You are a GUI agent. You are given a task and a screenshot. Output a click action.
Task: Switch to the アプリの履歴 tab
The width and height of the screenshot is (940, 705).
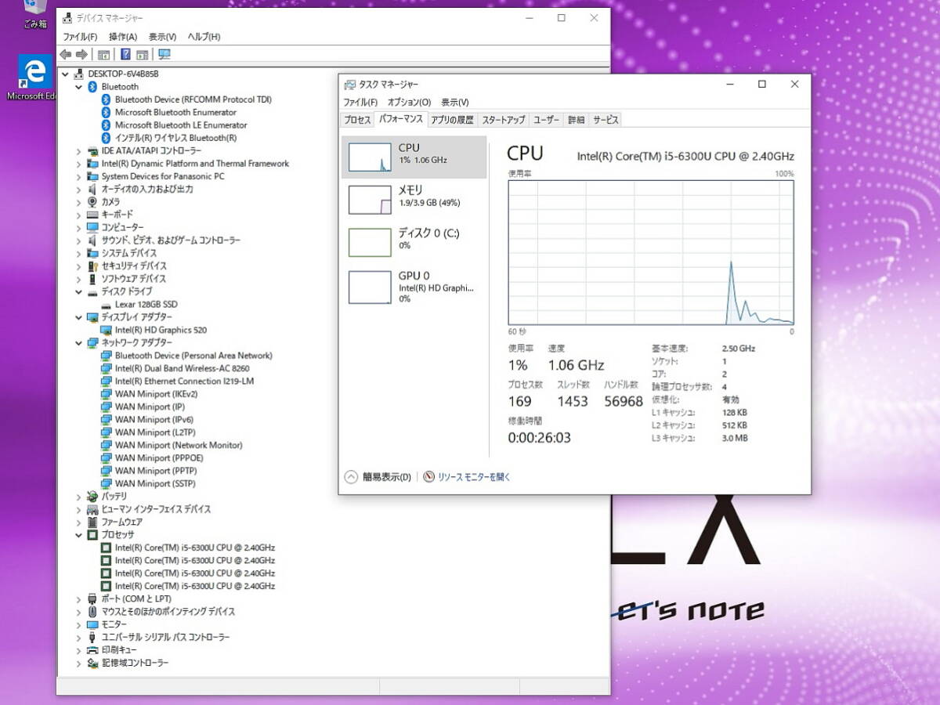point(452,120)
